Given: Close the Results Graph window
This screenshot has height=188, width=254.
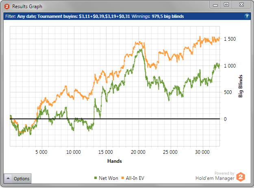Looking at the screenshot, I should click(x=241, y=5).
